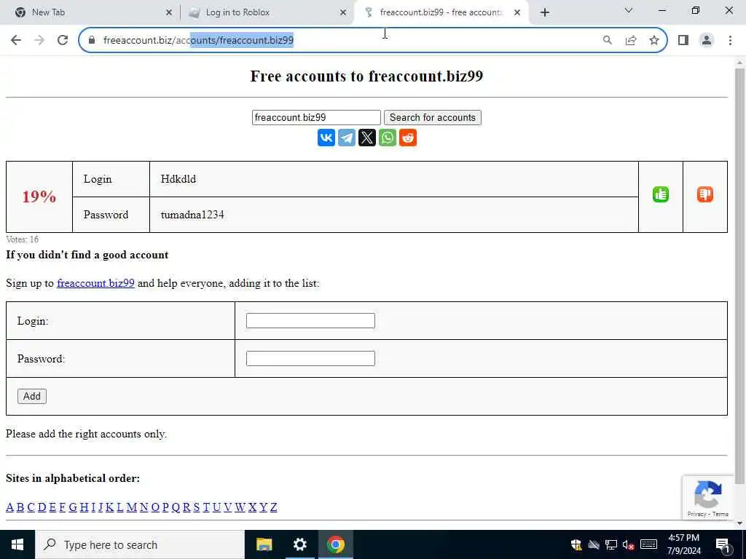Click the Chrome taskbar icon

335,544
